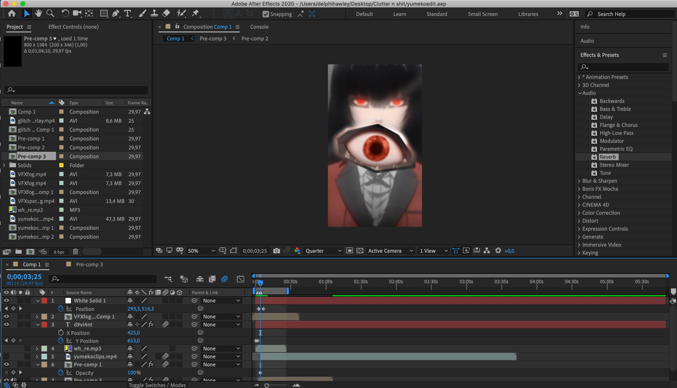Select the Brush tool
The width and height of the screenshot is (677, 388).
[x=143, y=14]
